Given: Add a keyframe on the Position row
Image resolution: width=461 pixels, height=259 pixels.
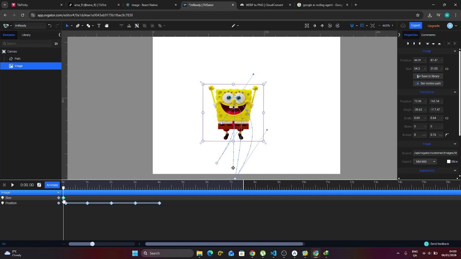Looking at the screenshot, I should pos(59,203).
